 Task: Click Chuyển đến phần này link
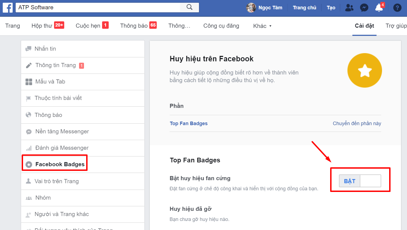click(357, 123)
